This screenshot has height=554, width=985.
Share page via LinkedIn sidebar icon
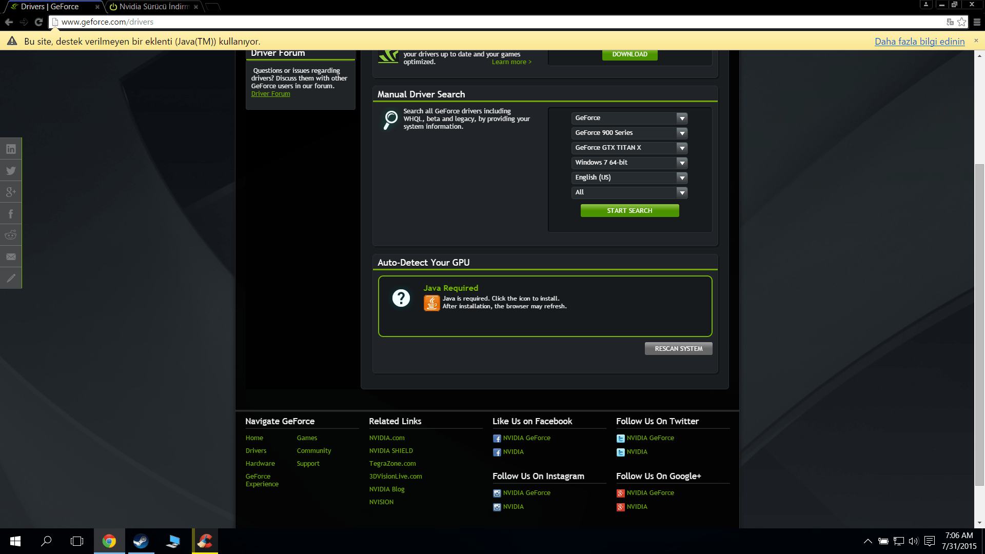point(11,149)
